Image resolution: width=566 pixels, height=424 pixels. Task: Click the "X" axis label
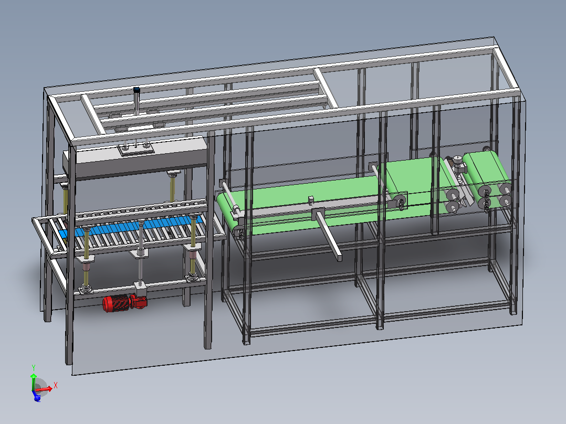56,385
